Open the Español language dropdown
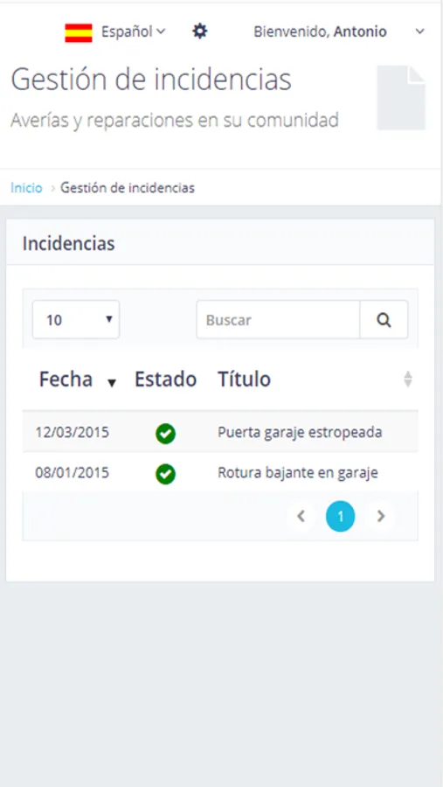This screenshot has width=443, height=787. point(133,31)
